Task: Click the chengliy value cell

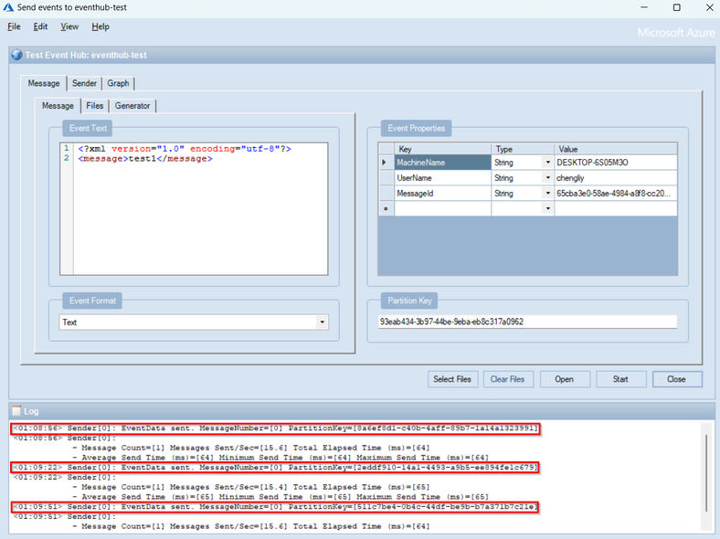Action: 616,177
